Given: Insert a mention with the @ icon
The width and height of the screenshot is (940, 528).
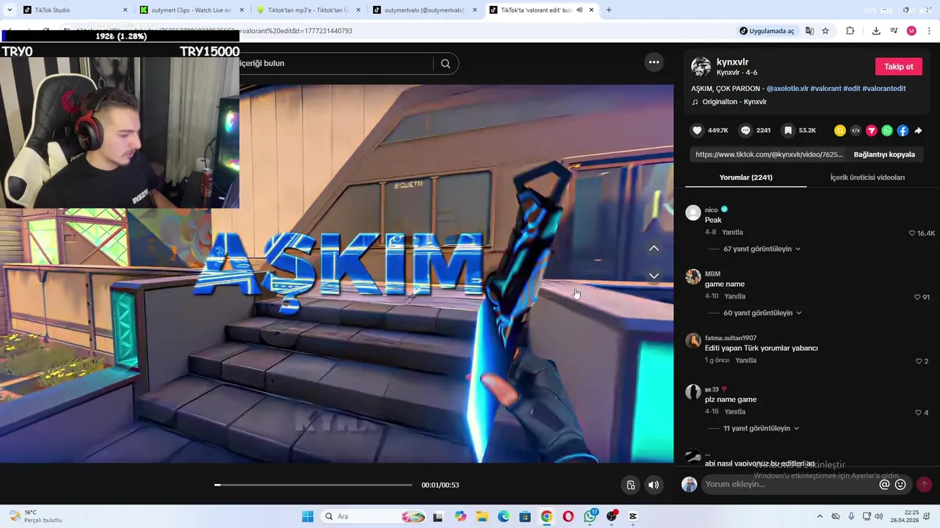Looking at the screenshot, I should [x=884, y=484].
